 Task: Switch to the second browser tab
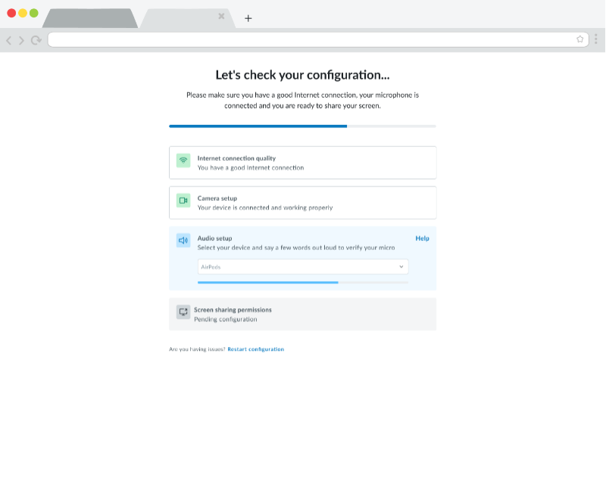186,18
